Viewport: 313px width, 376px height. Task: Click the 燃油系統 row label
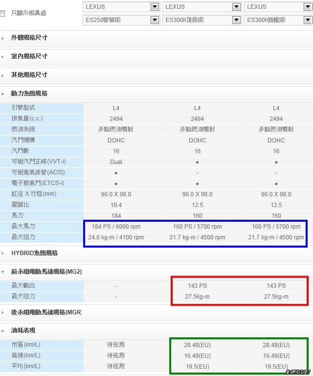(23, 129)
